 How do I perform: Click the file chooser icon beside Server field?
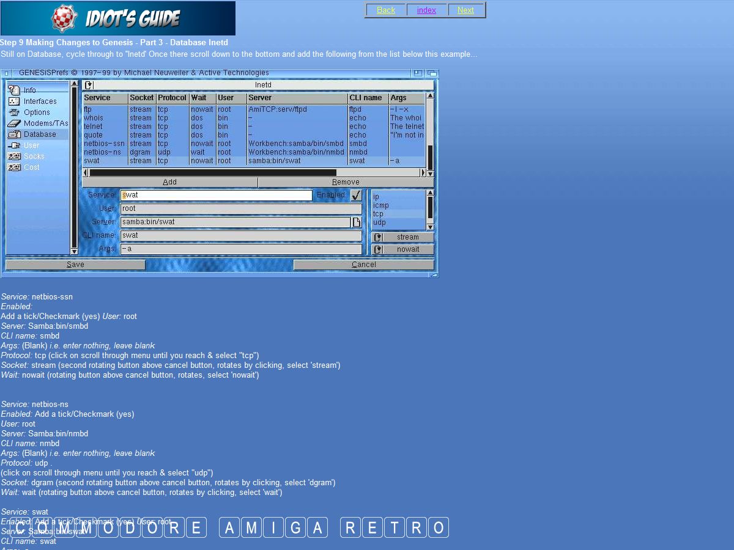[x=356, y=222]
